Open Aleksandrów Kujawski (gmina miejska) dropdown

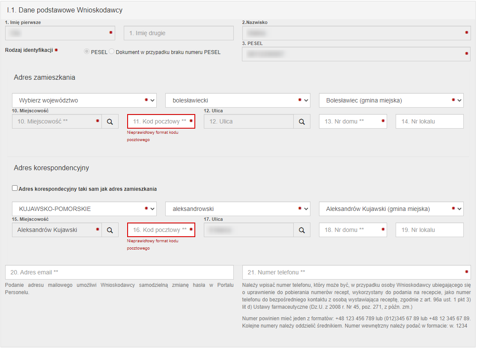click(x=391, y=209)
